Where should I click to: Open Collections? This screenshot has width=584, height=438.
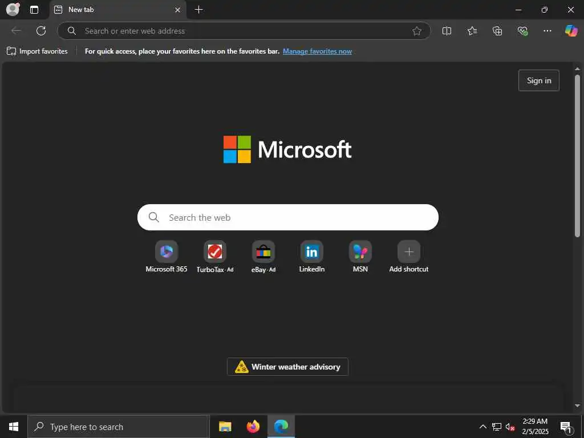[x=497, y=31]
